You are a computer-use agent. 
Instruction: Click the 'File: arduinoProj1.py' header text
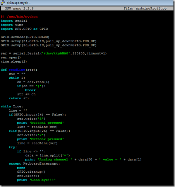point(145,8)
